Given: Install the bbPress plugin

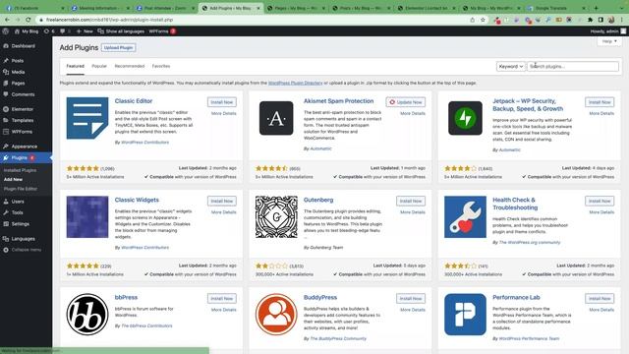Looking at the screenshot, I should point(222,299).
